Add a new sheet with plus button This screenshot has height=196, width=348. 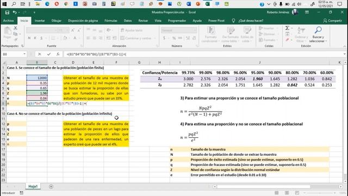[x=51, y=186]
